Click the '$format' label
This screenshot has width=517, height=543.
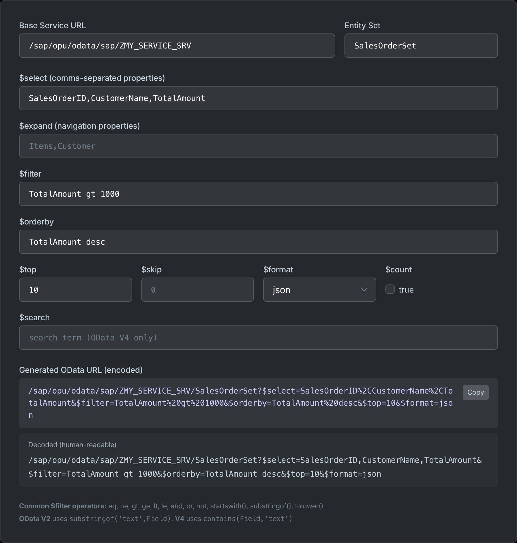pyautogui.click(x=278, y=269)
